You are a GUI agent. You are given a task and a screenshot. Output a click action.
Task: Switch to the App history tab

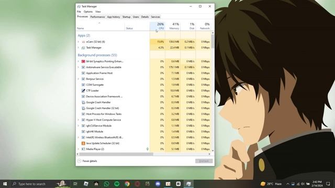[x=114, y=17]
